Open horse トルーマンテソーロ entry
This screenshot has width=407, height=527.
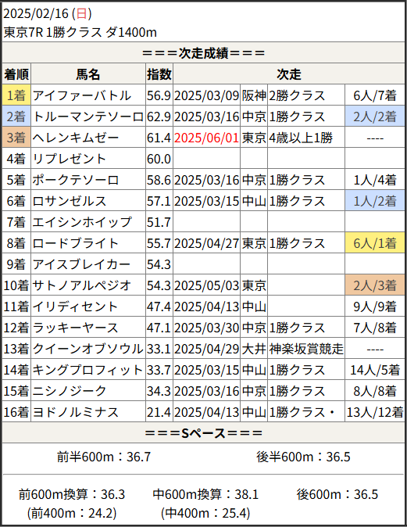(88, 117)
